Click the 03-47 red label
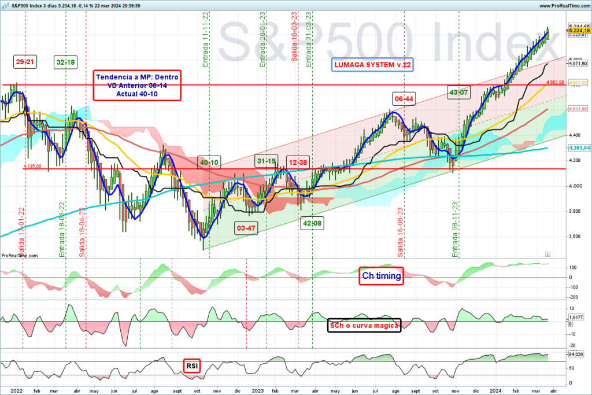 click(x=246, y=228)
